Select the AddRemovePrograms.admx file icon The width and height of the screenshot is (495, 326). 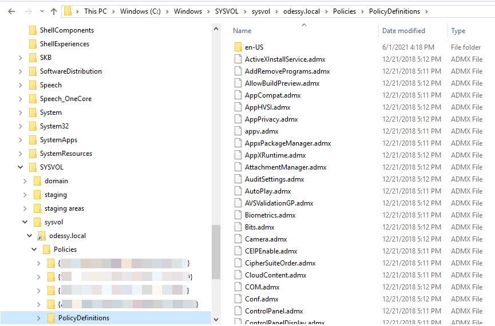(238, 71)
